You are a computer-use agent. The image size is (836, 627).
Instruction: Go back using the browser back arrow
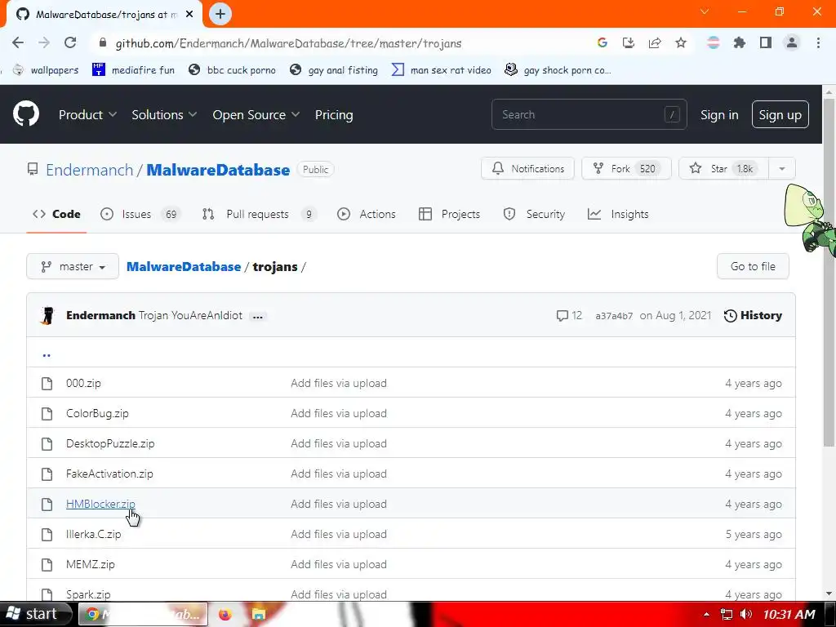click(x=18, y=42)
